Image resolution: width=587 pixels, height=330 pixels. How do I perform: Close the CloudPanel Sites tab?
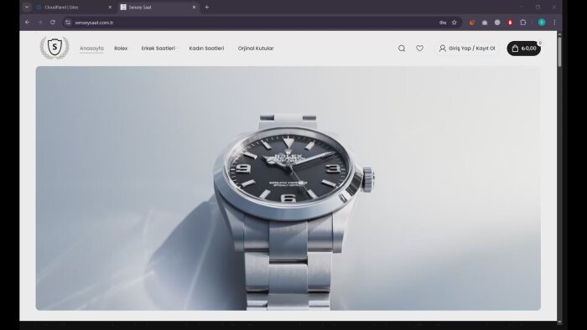pyautogui.click(x=110, y=7)
